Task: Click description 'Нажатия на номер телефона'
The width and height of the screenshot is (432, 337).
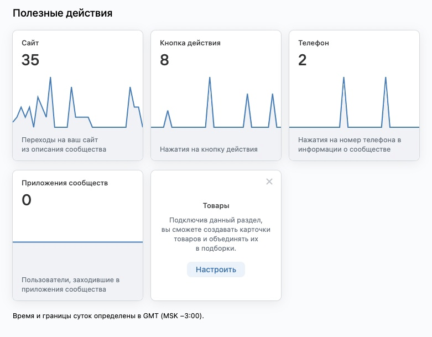Action: pyautogui.click(x=350, y=144)
